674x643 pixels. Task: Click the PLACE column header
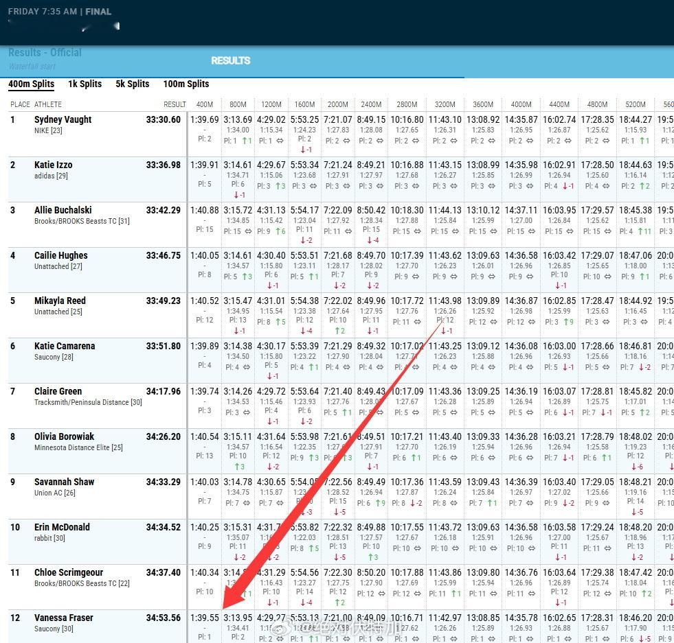coord(20,104)
